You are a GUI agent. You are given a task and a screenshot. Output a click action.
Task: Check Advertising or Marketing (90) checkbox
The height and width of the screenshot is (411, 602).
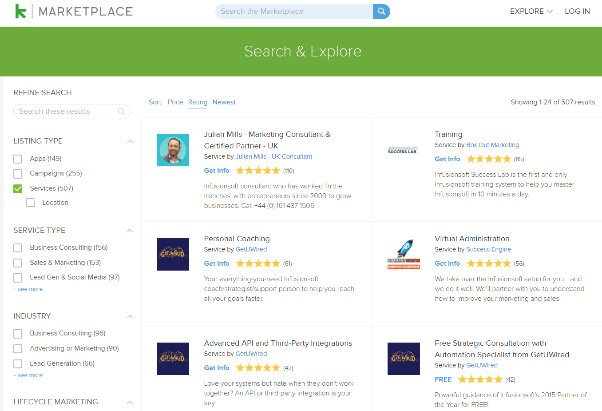tap(18, 349)
